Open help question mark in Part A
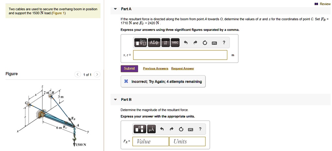The height and width of the screenshot is (151, 332). point(224,43)
